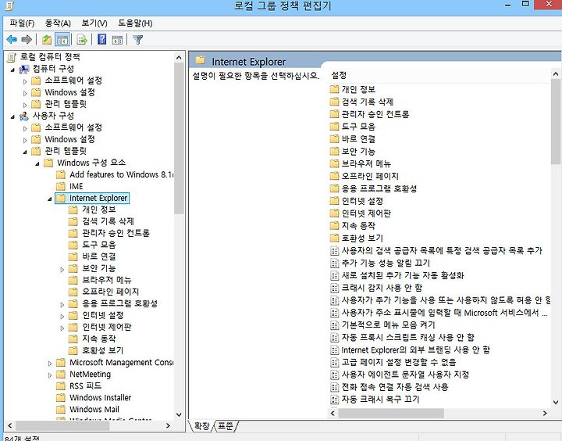The width and height of the screenshot is (562, 441).
Task: Switch to the 표준 tab
Action: 226,426
